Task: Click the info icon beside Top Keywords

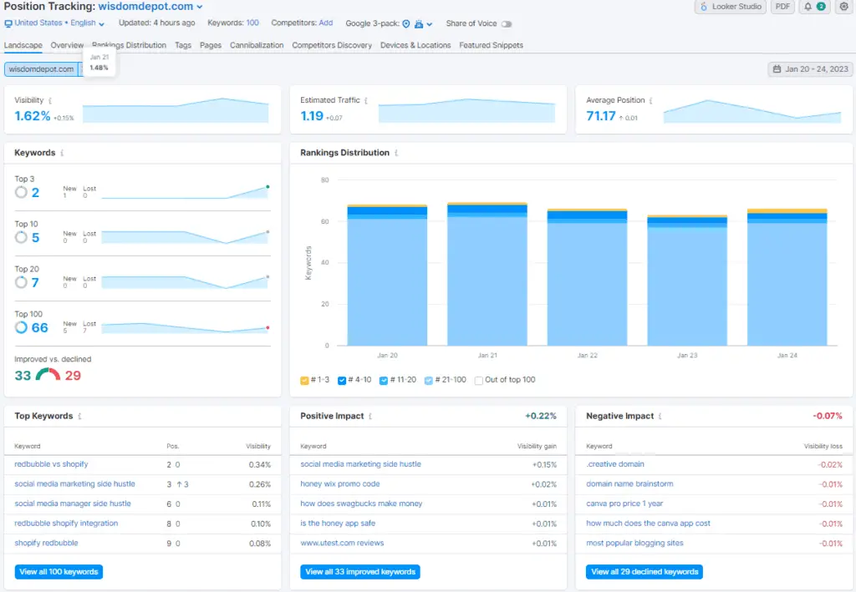Action: click(x=79, y=417)
